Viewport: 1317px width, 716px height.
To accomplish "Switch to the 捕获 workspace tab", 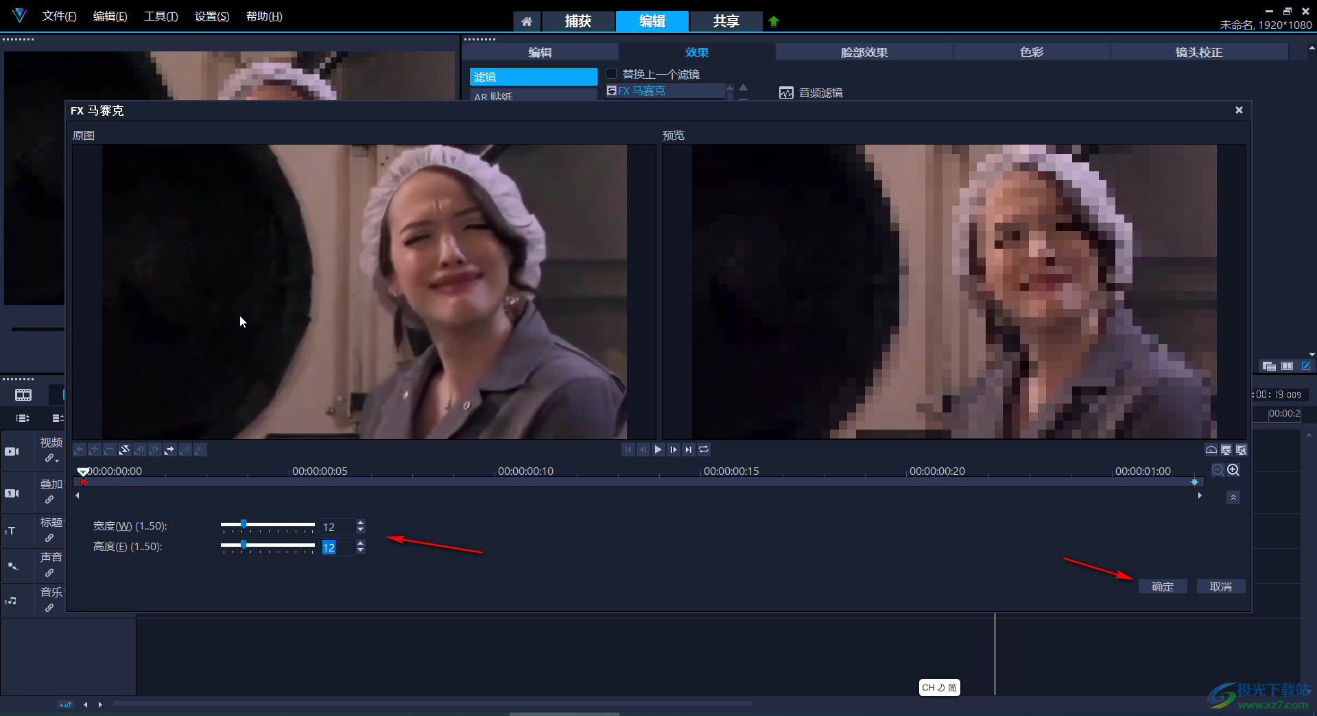I will click(x=578, y=21).
